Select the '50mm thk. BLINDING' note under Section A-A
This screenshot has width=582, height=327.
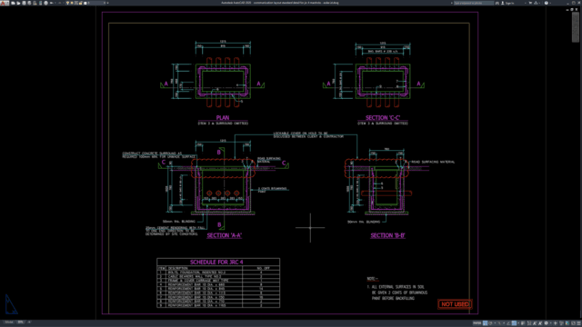(178, 222)
